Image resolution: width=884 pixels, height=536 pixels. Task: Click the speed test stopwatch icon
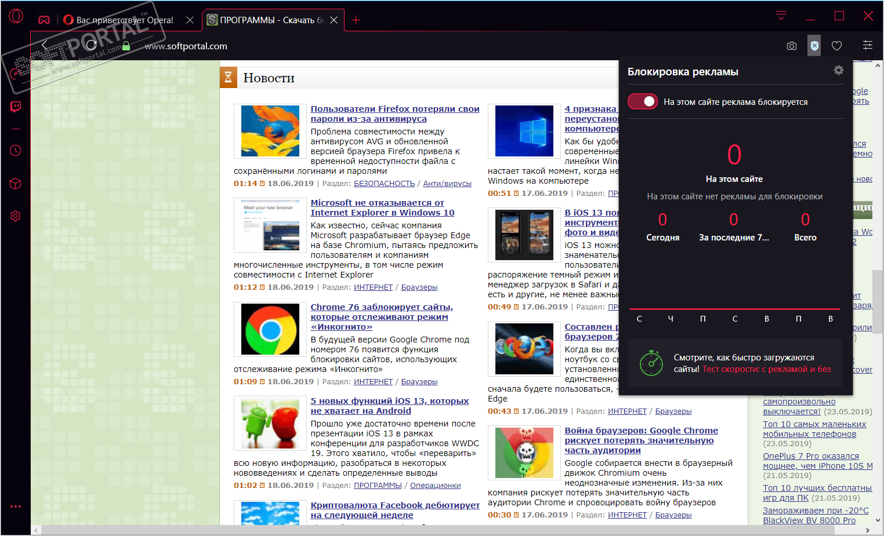(x=651, y=363)
